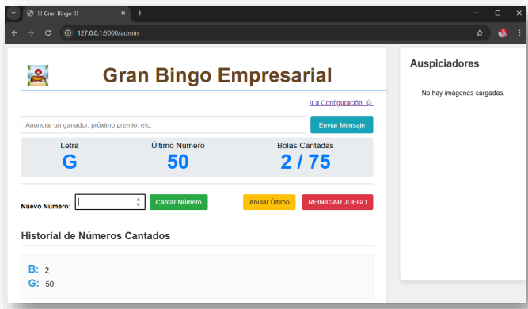Reload the Gran Bingo admin page

47,33
